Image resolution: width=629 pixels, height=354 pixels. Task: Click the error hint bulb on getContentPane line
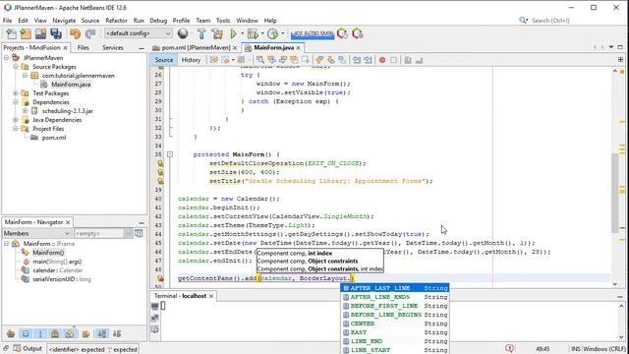(x=160, y=278)
